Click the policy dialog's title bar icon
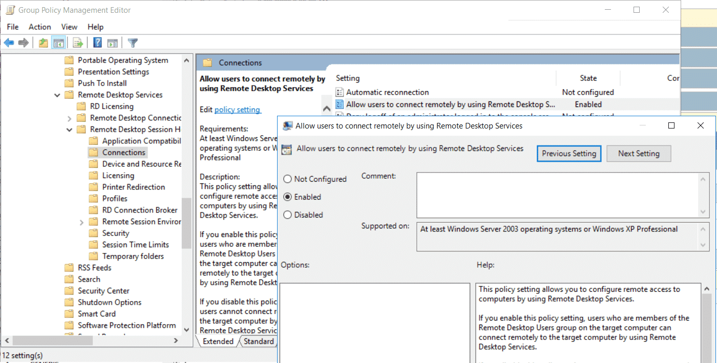Screen dimensions: 717x363 [x=288, y=125]
